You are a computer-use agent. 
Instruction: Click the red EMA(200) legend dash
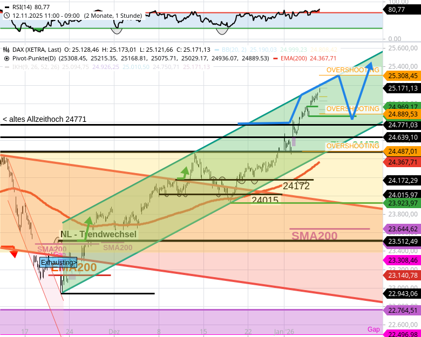[x=276, y=58]
